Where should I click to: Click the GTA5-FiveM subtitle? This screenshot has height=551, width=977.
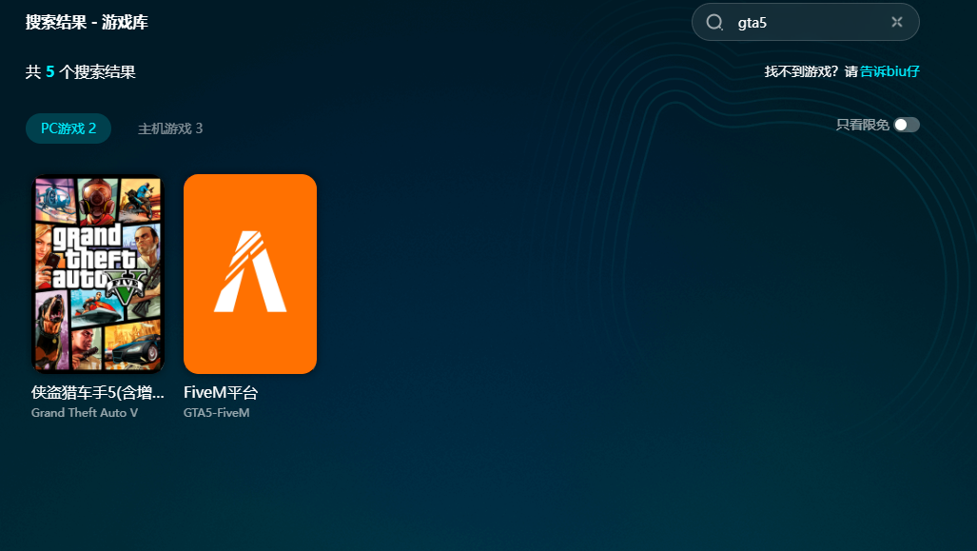click(216, 413)
